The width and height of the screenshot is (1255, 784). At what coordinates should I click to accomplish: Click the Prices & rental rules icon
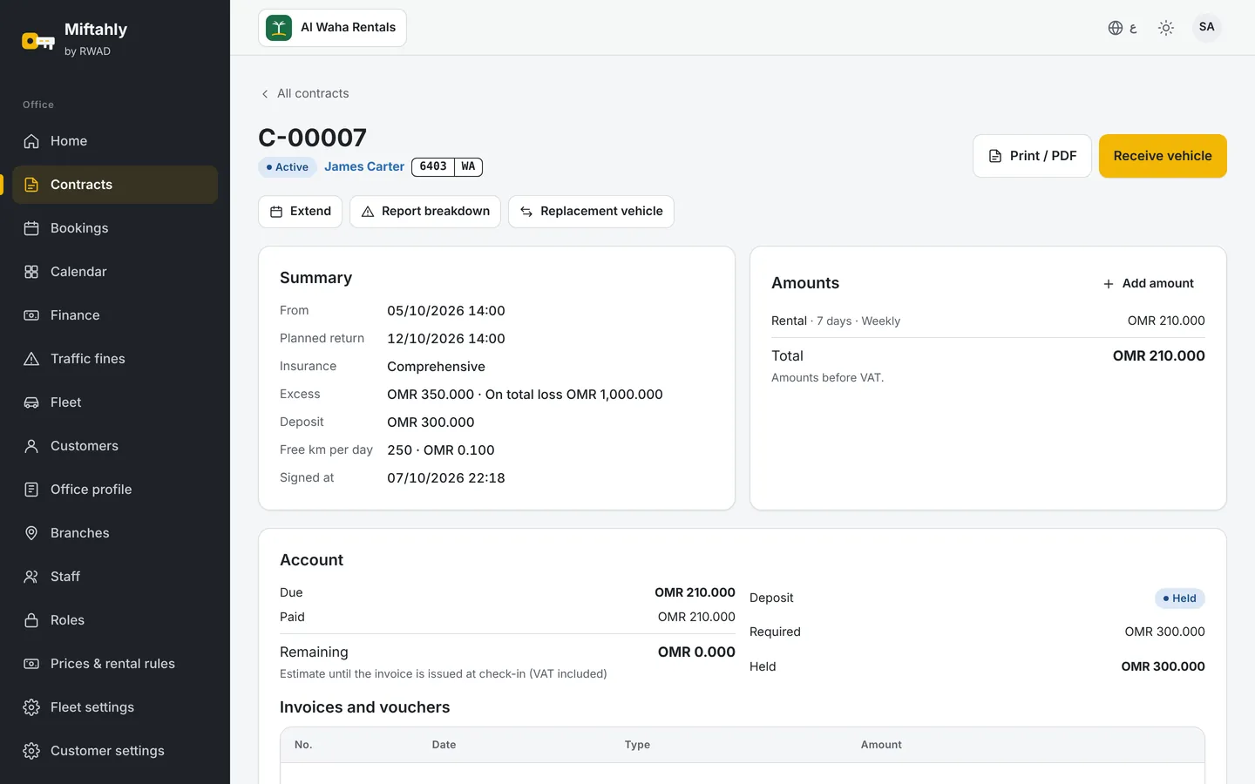(x=31, y=664)
